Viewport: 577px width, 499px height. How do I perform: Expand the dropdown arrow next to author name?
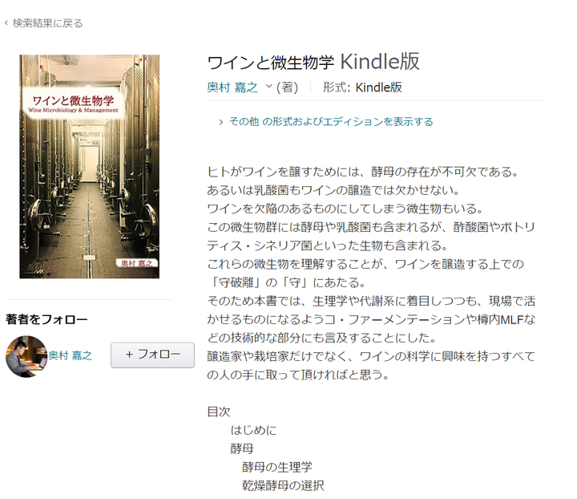[269, 86]
